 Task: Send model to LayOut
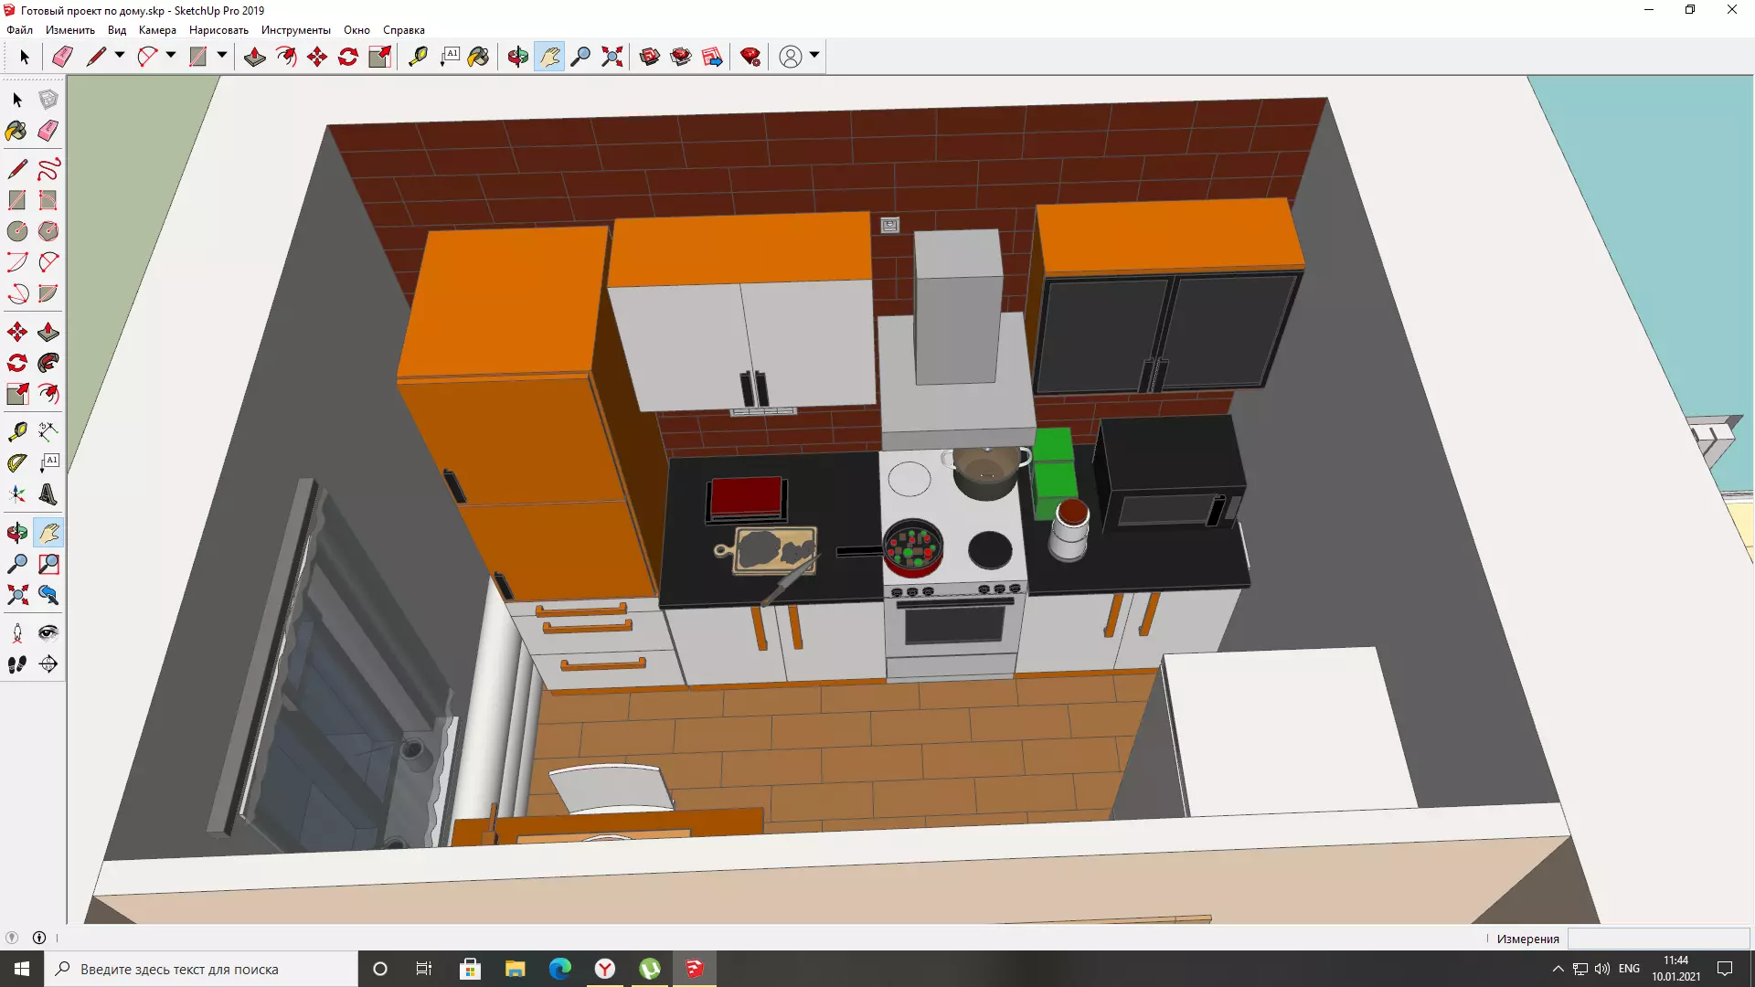click(712, 57)
